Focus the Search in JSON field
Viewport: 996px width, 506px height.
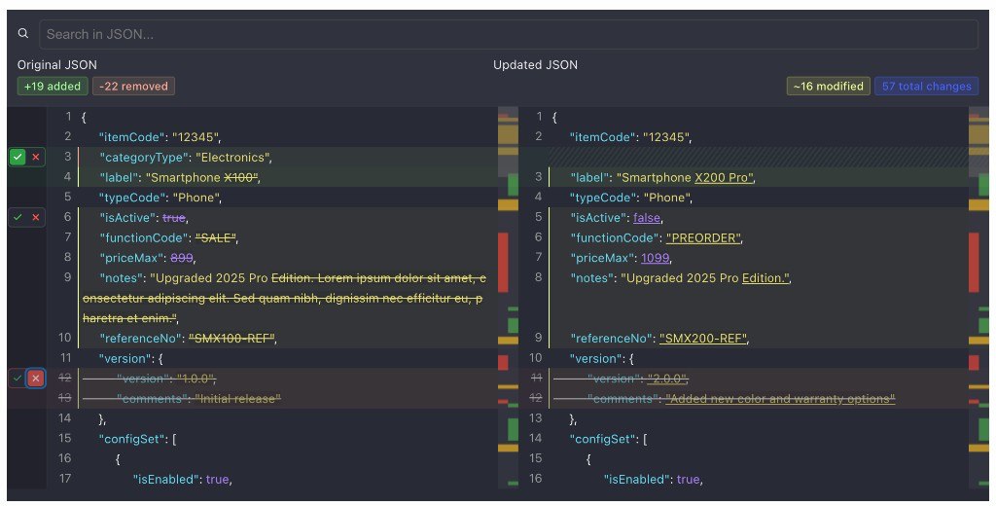(508, 34)
